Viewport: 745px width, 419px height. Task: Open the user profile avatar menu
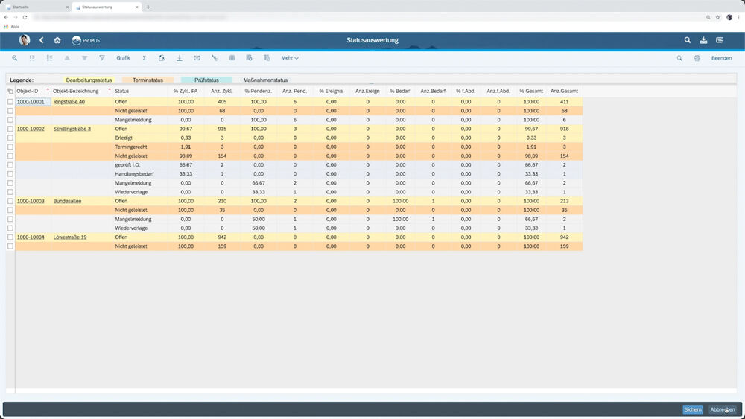[25, 40]
